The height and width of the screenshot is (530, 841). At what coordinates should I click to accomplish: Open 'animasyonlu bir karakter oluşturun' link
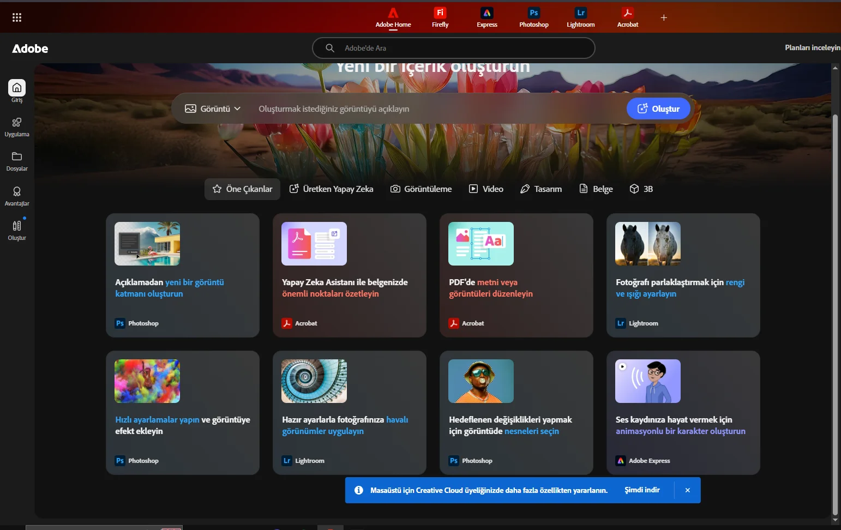coord(681,431)
